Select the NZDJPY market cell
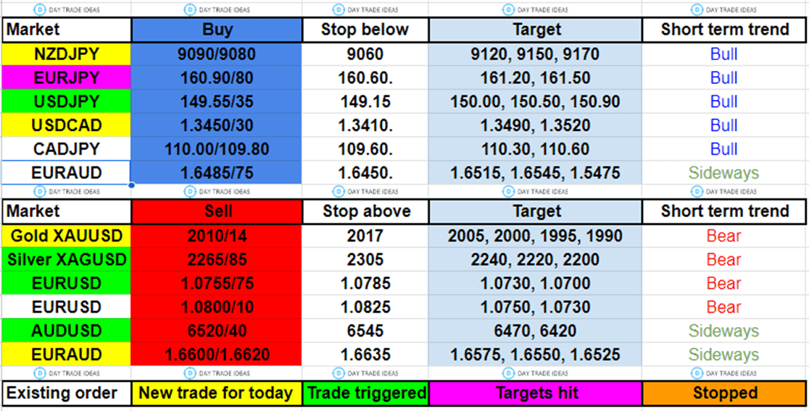The width and height of the screenshot is (809, 411). click(x=67, y=54)
